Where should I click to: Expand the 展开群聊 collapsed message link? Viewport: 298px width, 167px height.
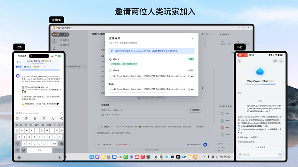[x=200, y=126]
